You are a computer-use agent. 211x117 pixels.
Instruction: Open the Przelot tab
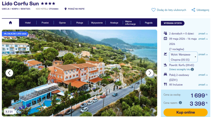pos(45,23)
